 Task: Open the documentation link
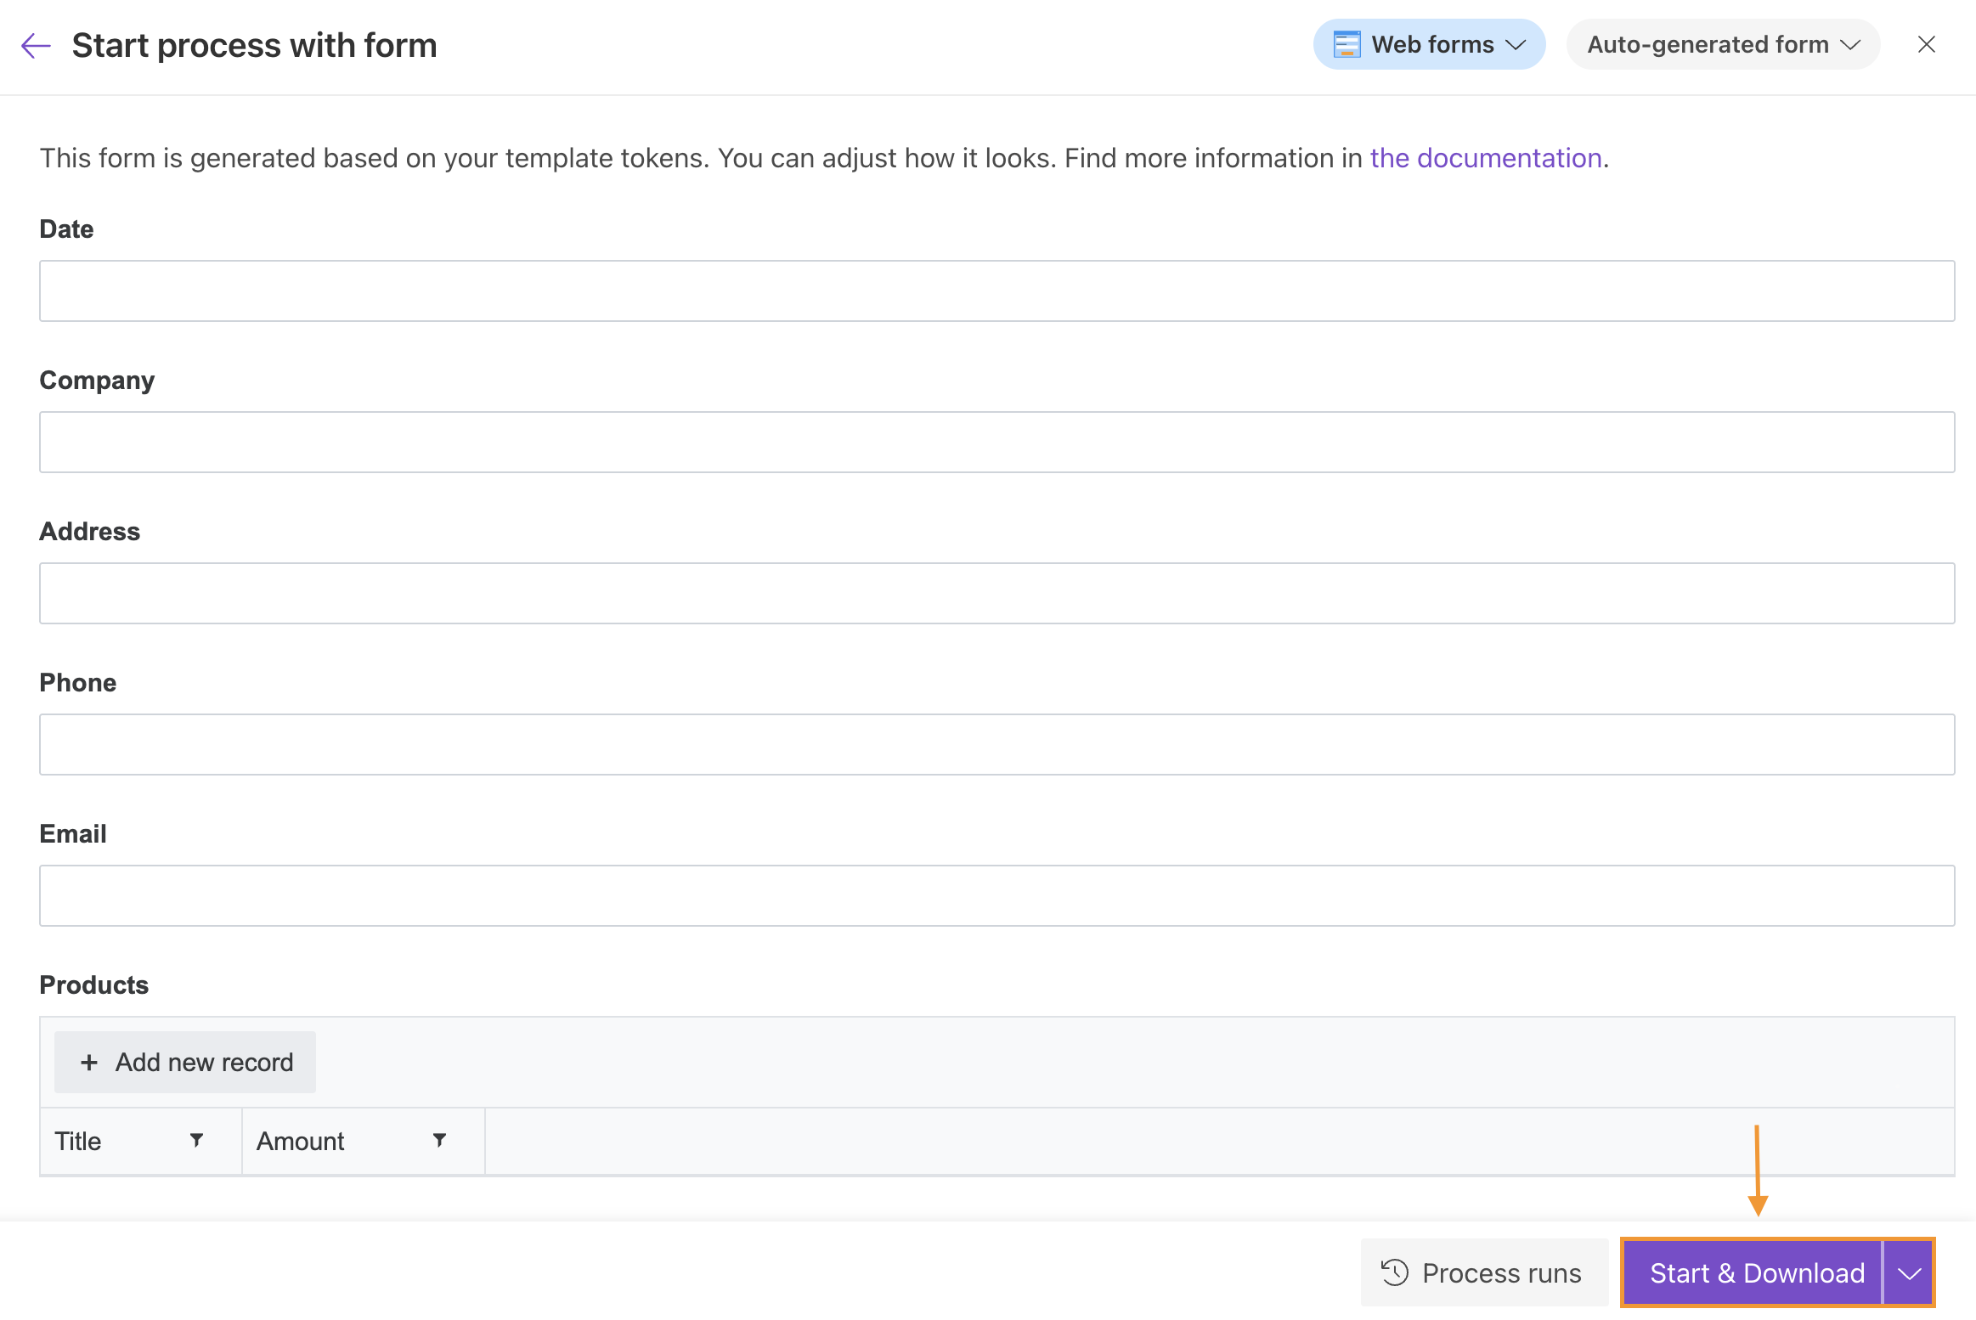1486,158
